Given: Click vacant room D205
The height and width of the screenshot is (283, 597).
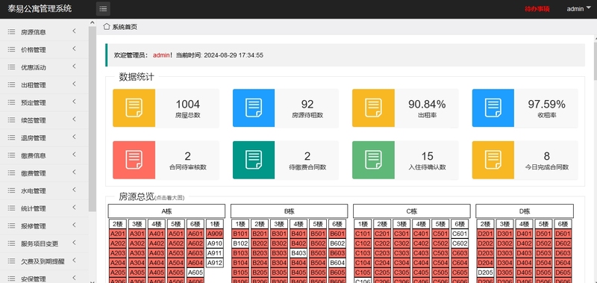Looking at the screenshot, I should 486,273.
